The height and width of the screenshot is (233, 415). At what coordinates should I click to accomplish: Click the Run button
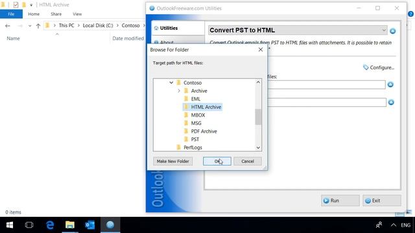pos(340,201)
